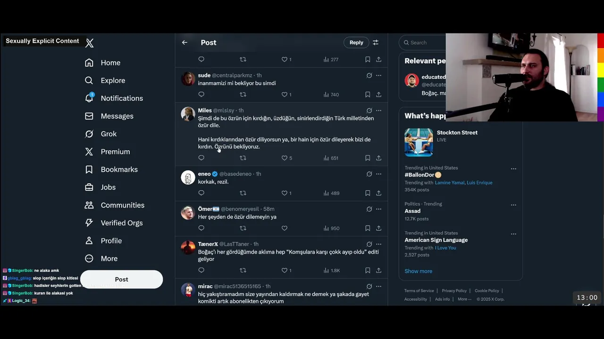Image resolution: width=604 pixels, height=339 pixels.
Task: Open the reply filter settings icon
Action: coord(376,42)
